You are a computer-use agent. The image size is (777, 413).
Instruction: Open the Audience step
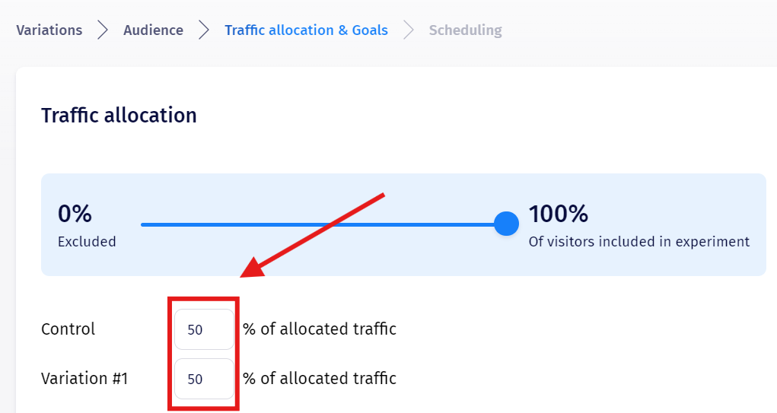[153, 30]
